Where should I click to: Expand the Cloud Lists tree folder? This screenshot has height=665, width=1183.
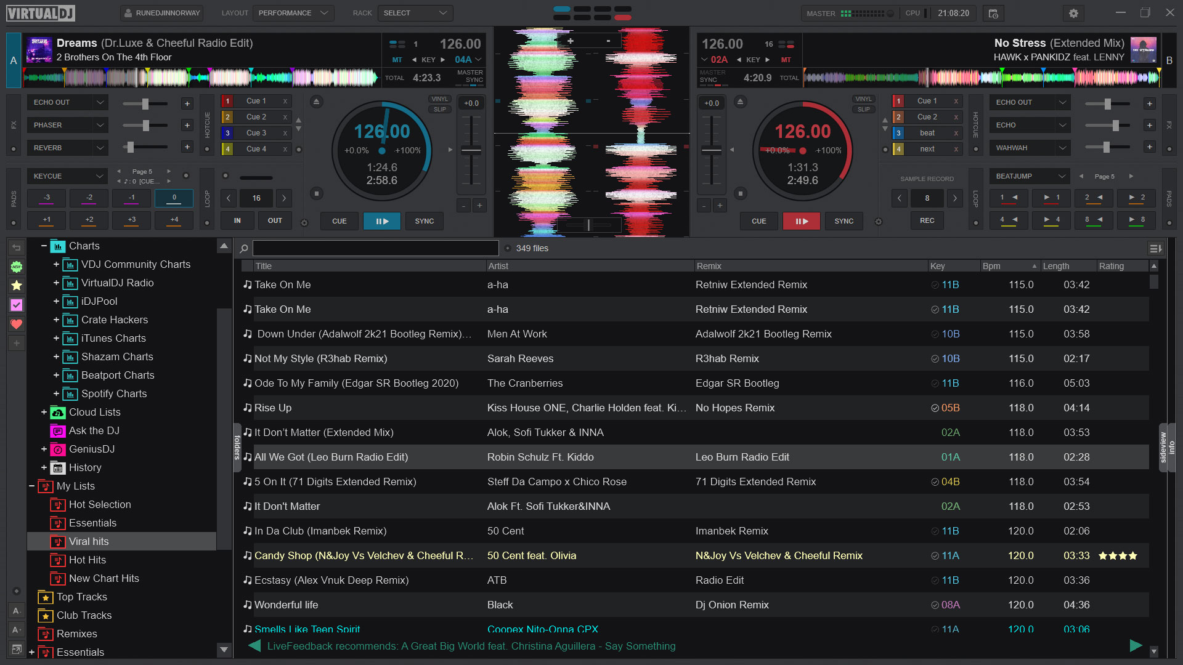pos(44,412)
